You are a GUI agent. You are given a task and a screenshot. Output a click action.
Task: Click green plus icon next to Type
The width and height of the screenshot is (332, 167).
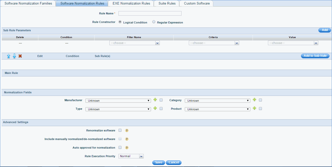[x=155, y=108]
